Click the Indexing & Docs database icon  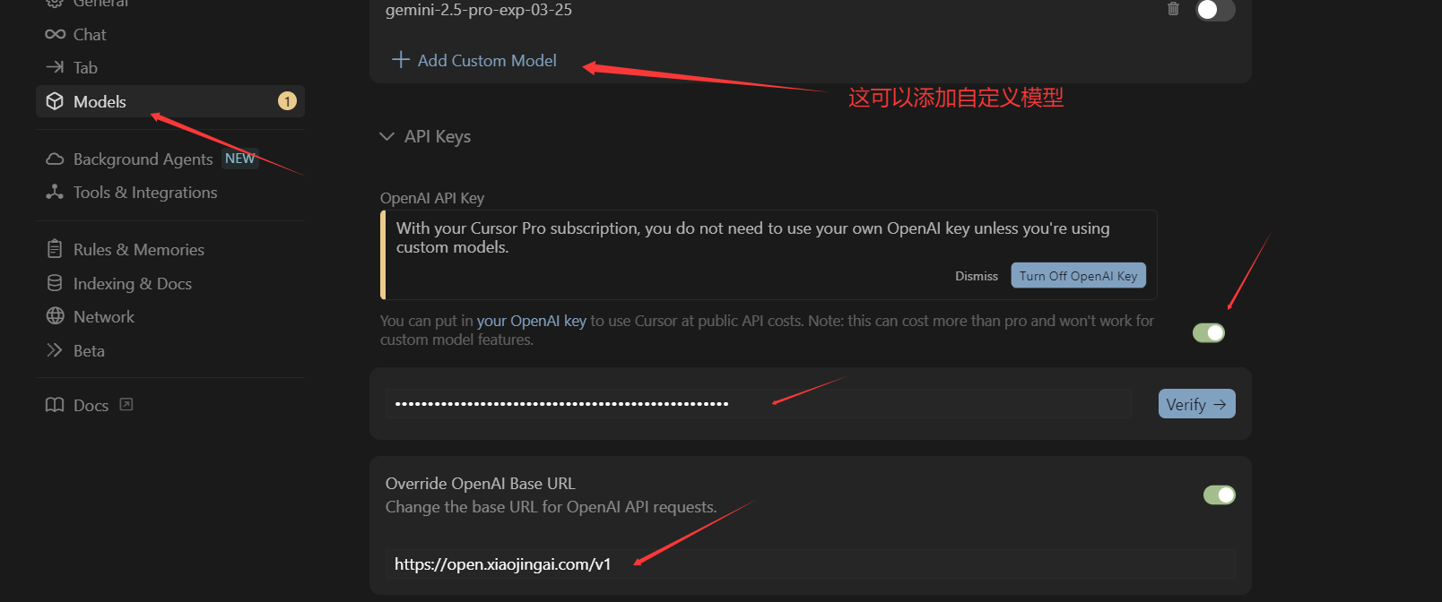(x=55, y=283)
